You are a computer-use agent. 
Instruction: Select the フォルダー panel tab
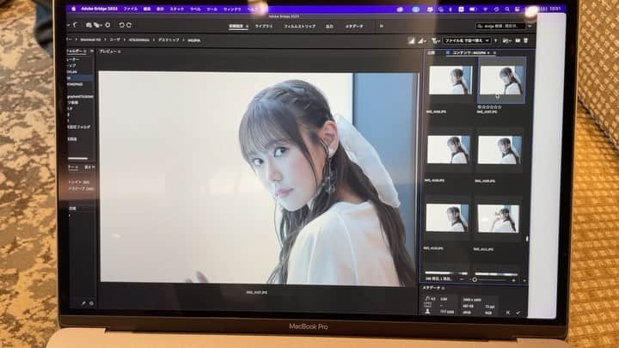pyautogui.click(x=77, y=52)
